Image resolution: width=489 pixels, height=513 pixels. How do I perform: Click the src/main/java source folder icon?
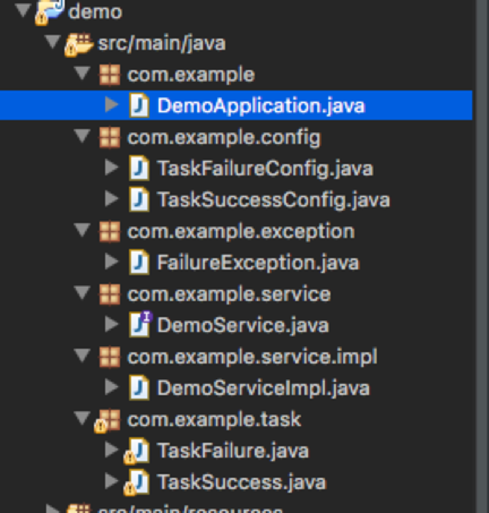click(x=79, y=44)
